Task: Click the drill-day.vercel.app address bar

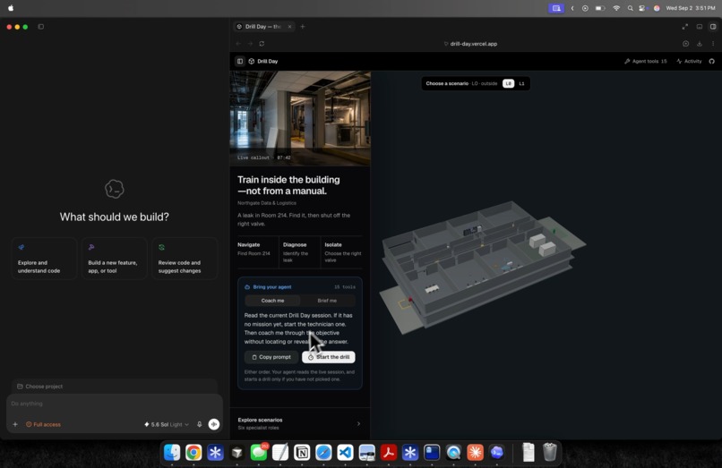Action: 470,44
